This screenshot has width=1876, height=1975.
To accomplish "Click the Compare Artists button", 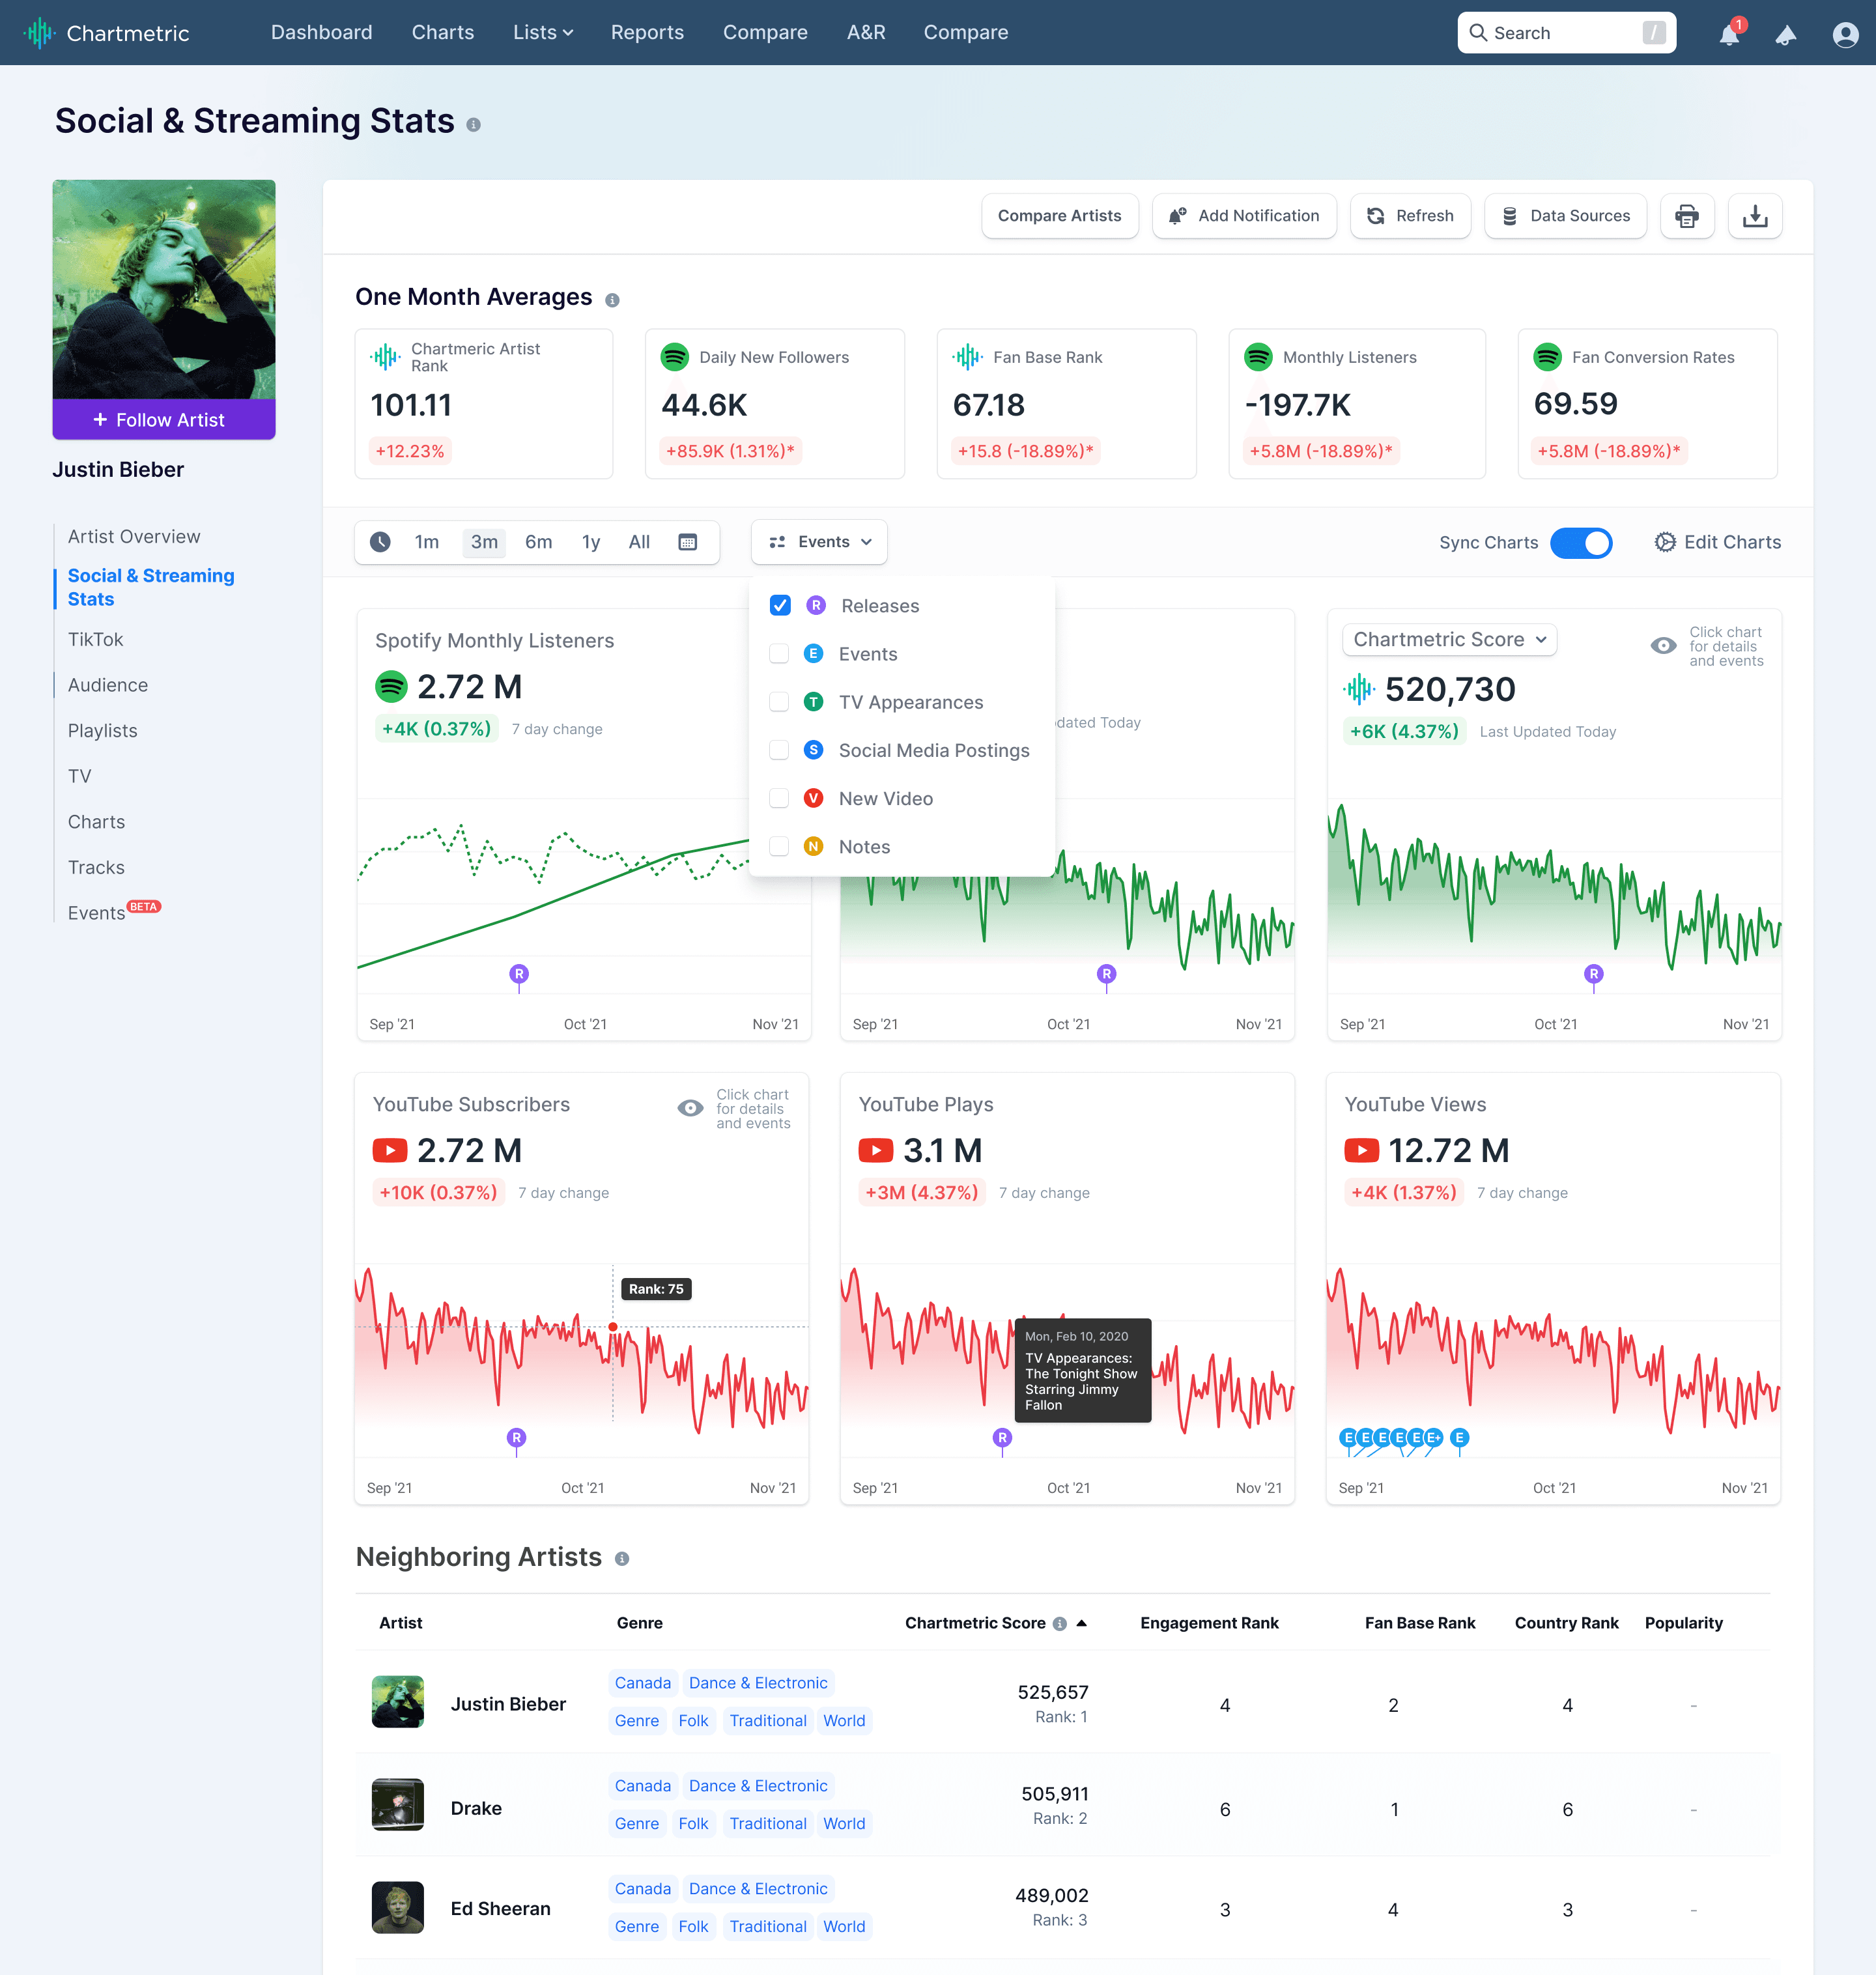I will tap(1059, 216).
